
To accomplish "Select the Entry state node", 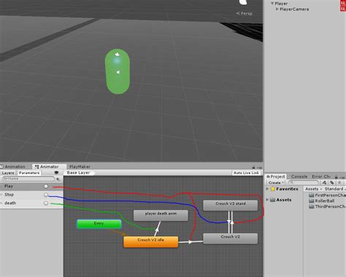I will coord(99,224).
